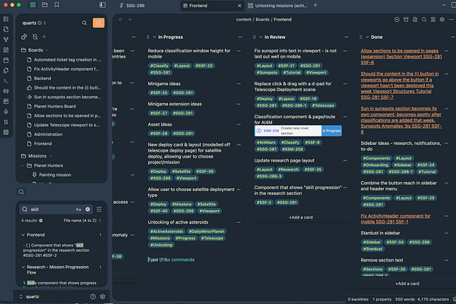Open the quartz vault switcher at bottom
Screen dimensions: 456x304
click(x=29, y=296)
